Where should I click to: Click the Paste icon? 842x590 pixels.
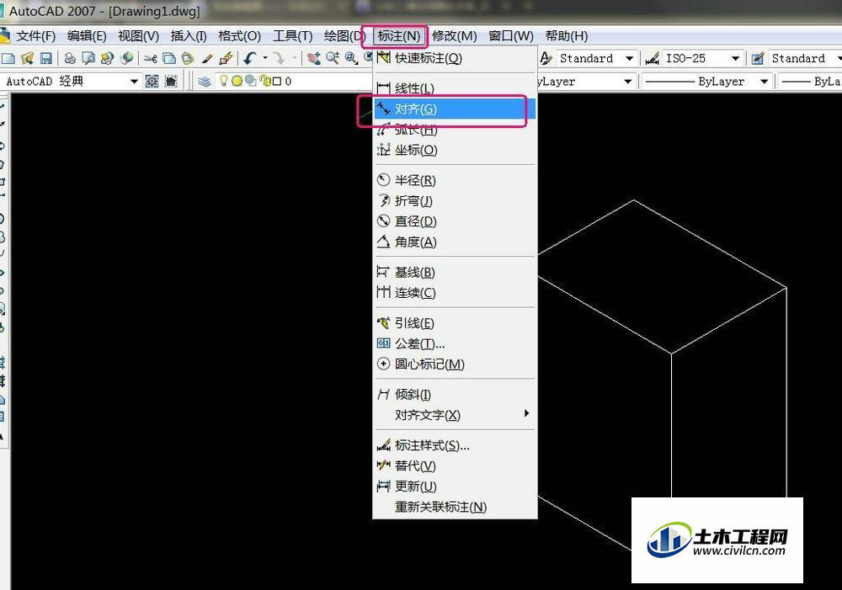188,58
